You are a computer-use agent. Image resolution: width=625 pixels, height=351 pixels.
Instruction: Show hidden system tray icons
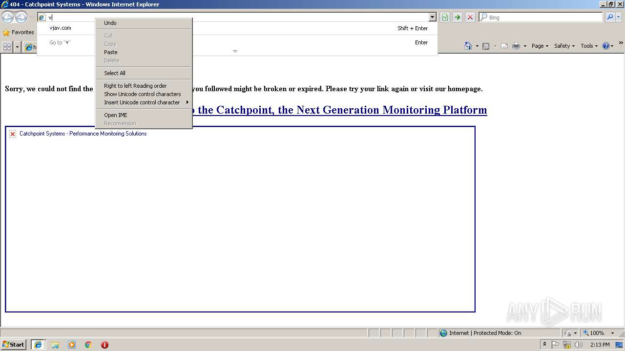pos(545,345)
